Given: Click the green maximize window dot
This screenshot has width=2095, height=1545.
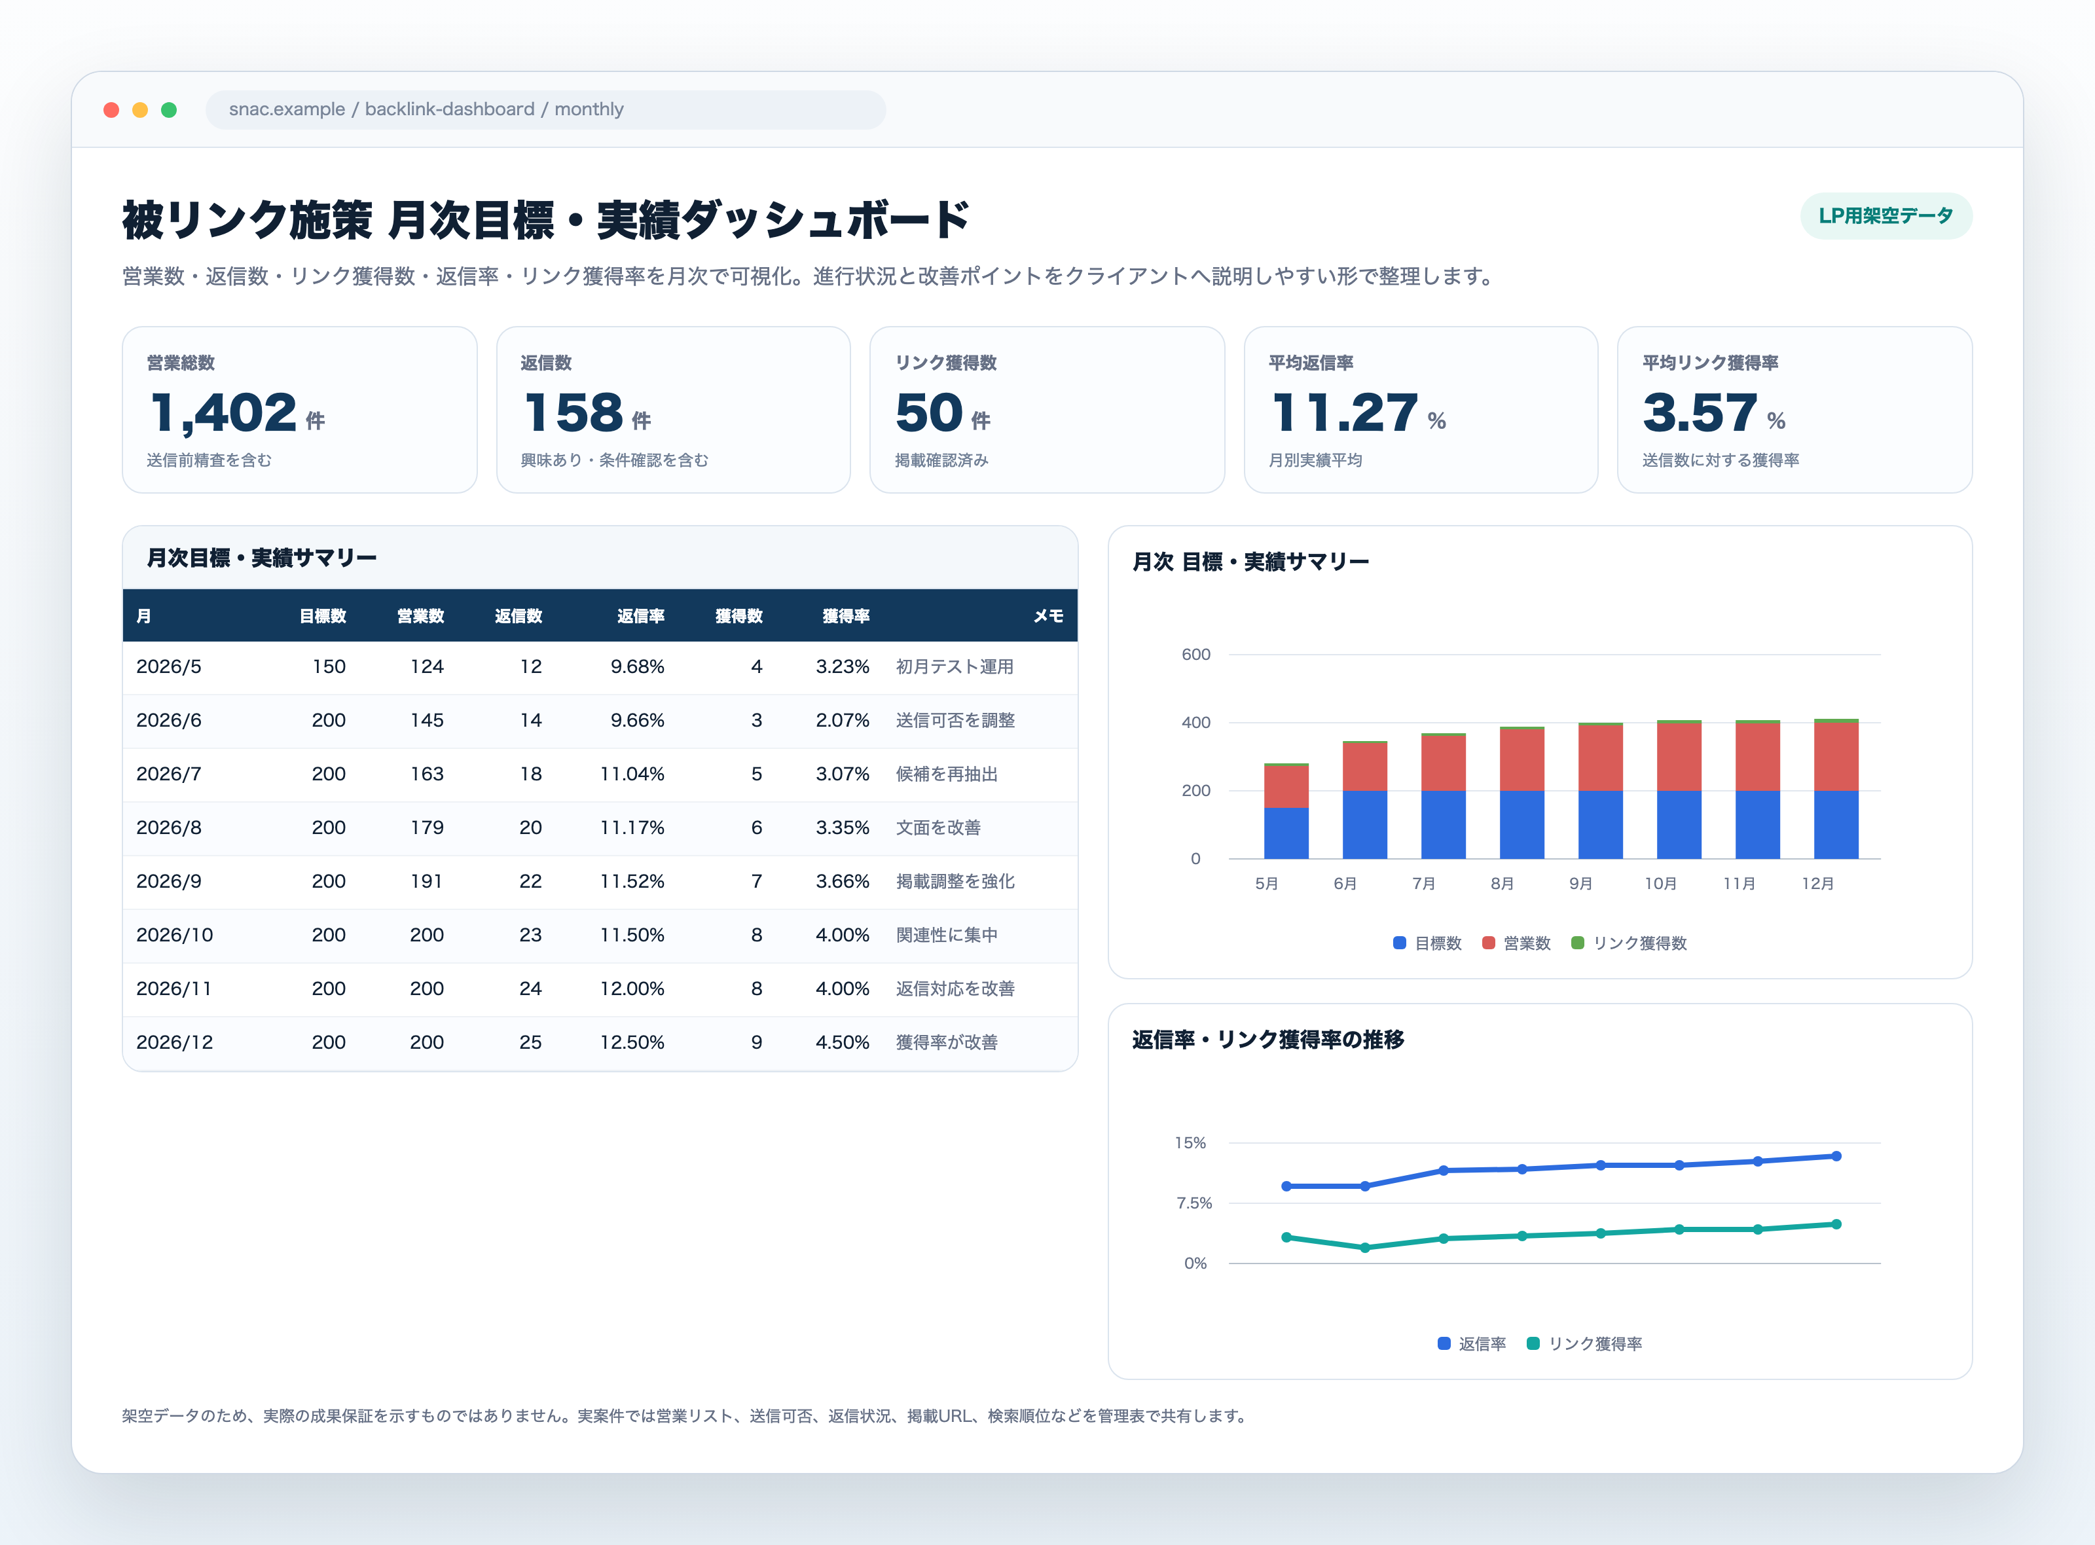Looking at the screenshot, I should (170, 109).
